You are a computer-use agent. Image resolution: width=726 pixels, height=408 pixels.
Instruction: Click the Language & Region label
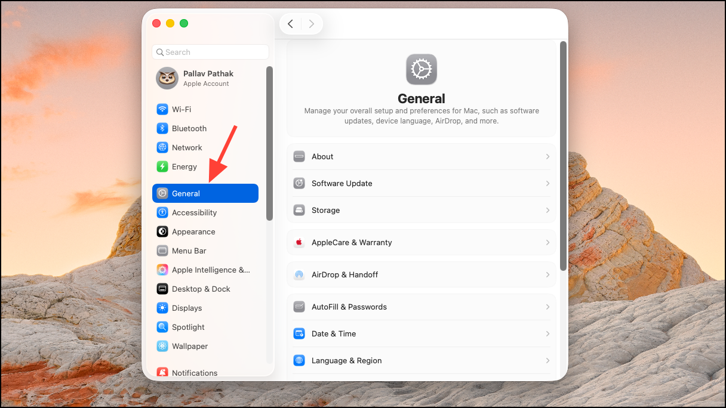pyautogui.click(x=346, y=360)
